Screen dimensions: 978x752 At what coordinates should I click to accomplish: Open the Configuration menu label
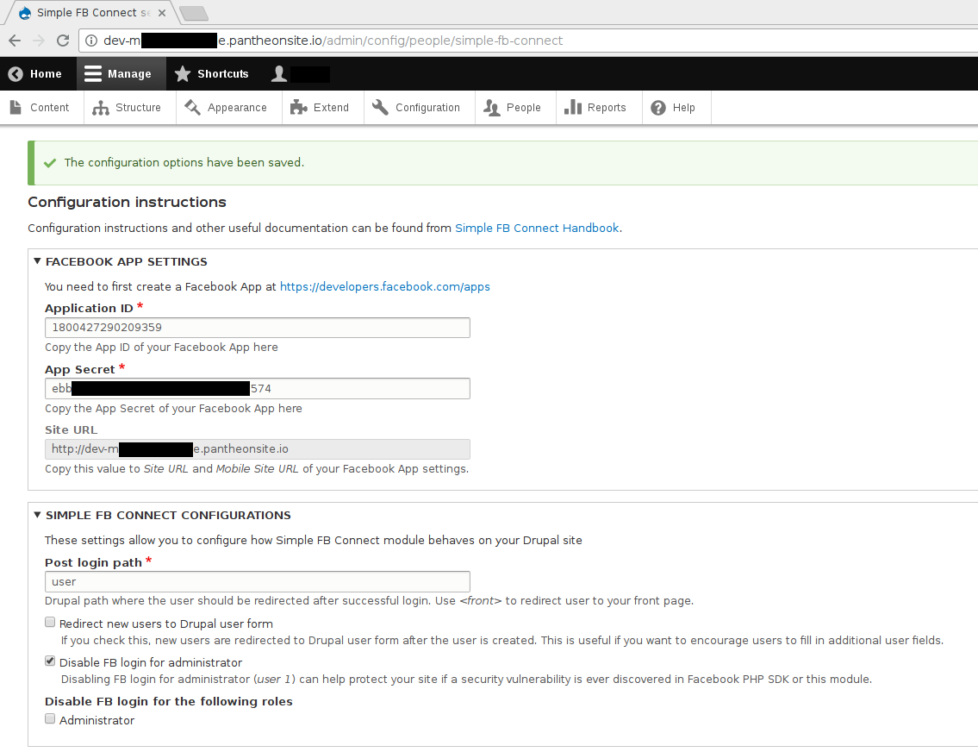[428, 107]
